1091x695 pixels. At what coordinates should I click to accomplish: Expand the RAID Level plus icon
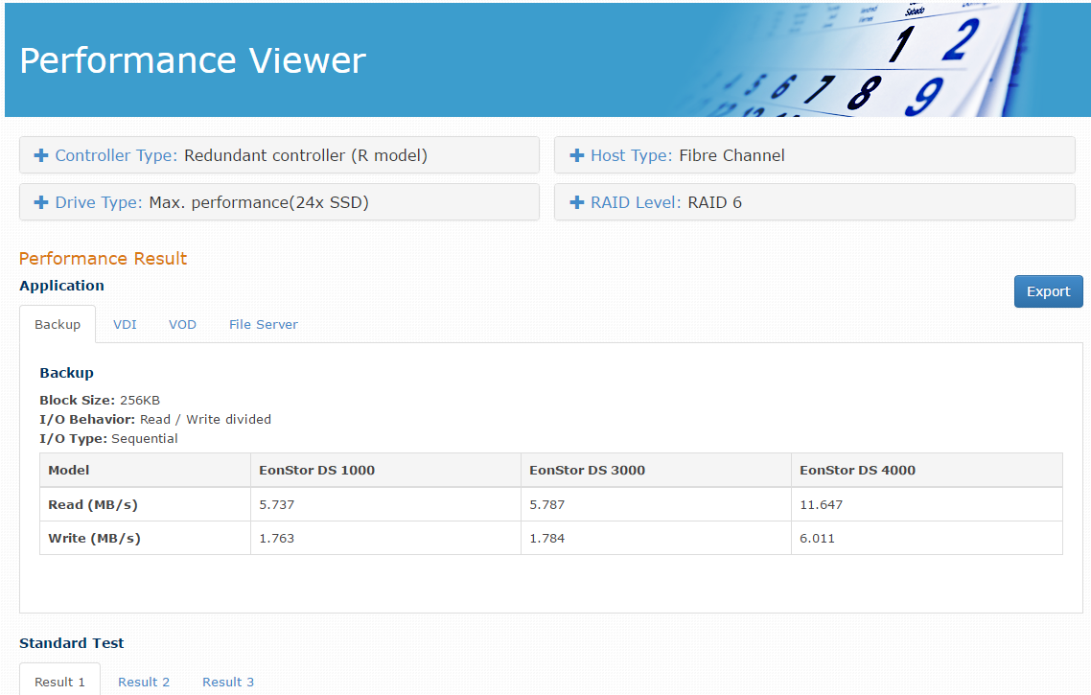pos(576,202)
